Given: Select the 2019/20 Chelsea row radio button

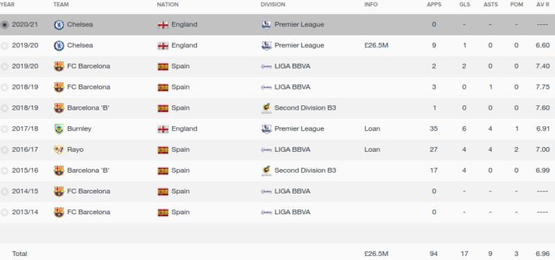Looking at the screenshot, I should coord(4,46).
